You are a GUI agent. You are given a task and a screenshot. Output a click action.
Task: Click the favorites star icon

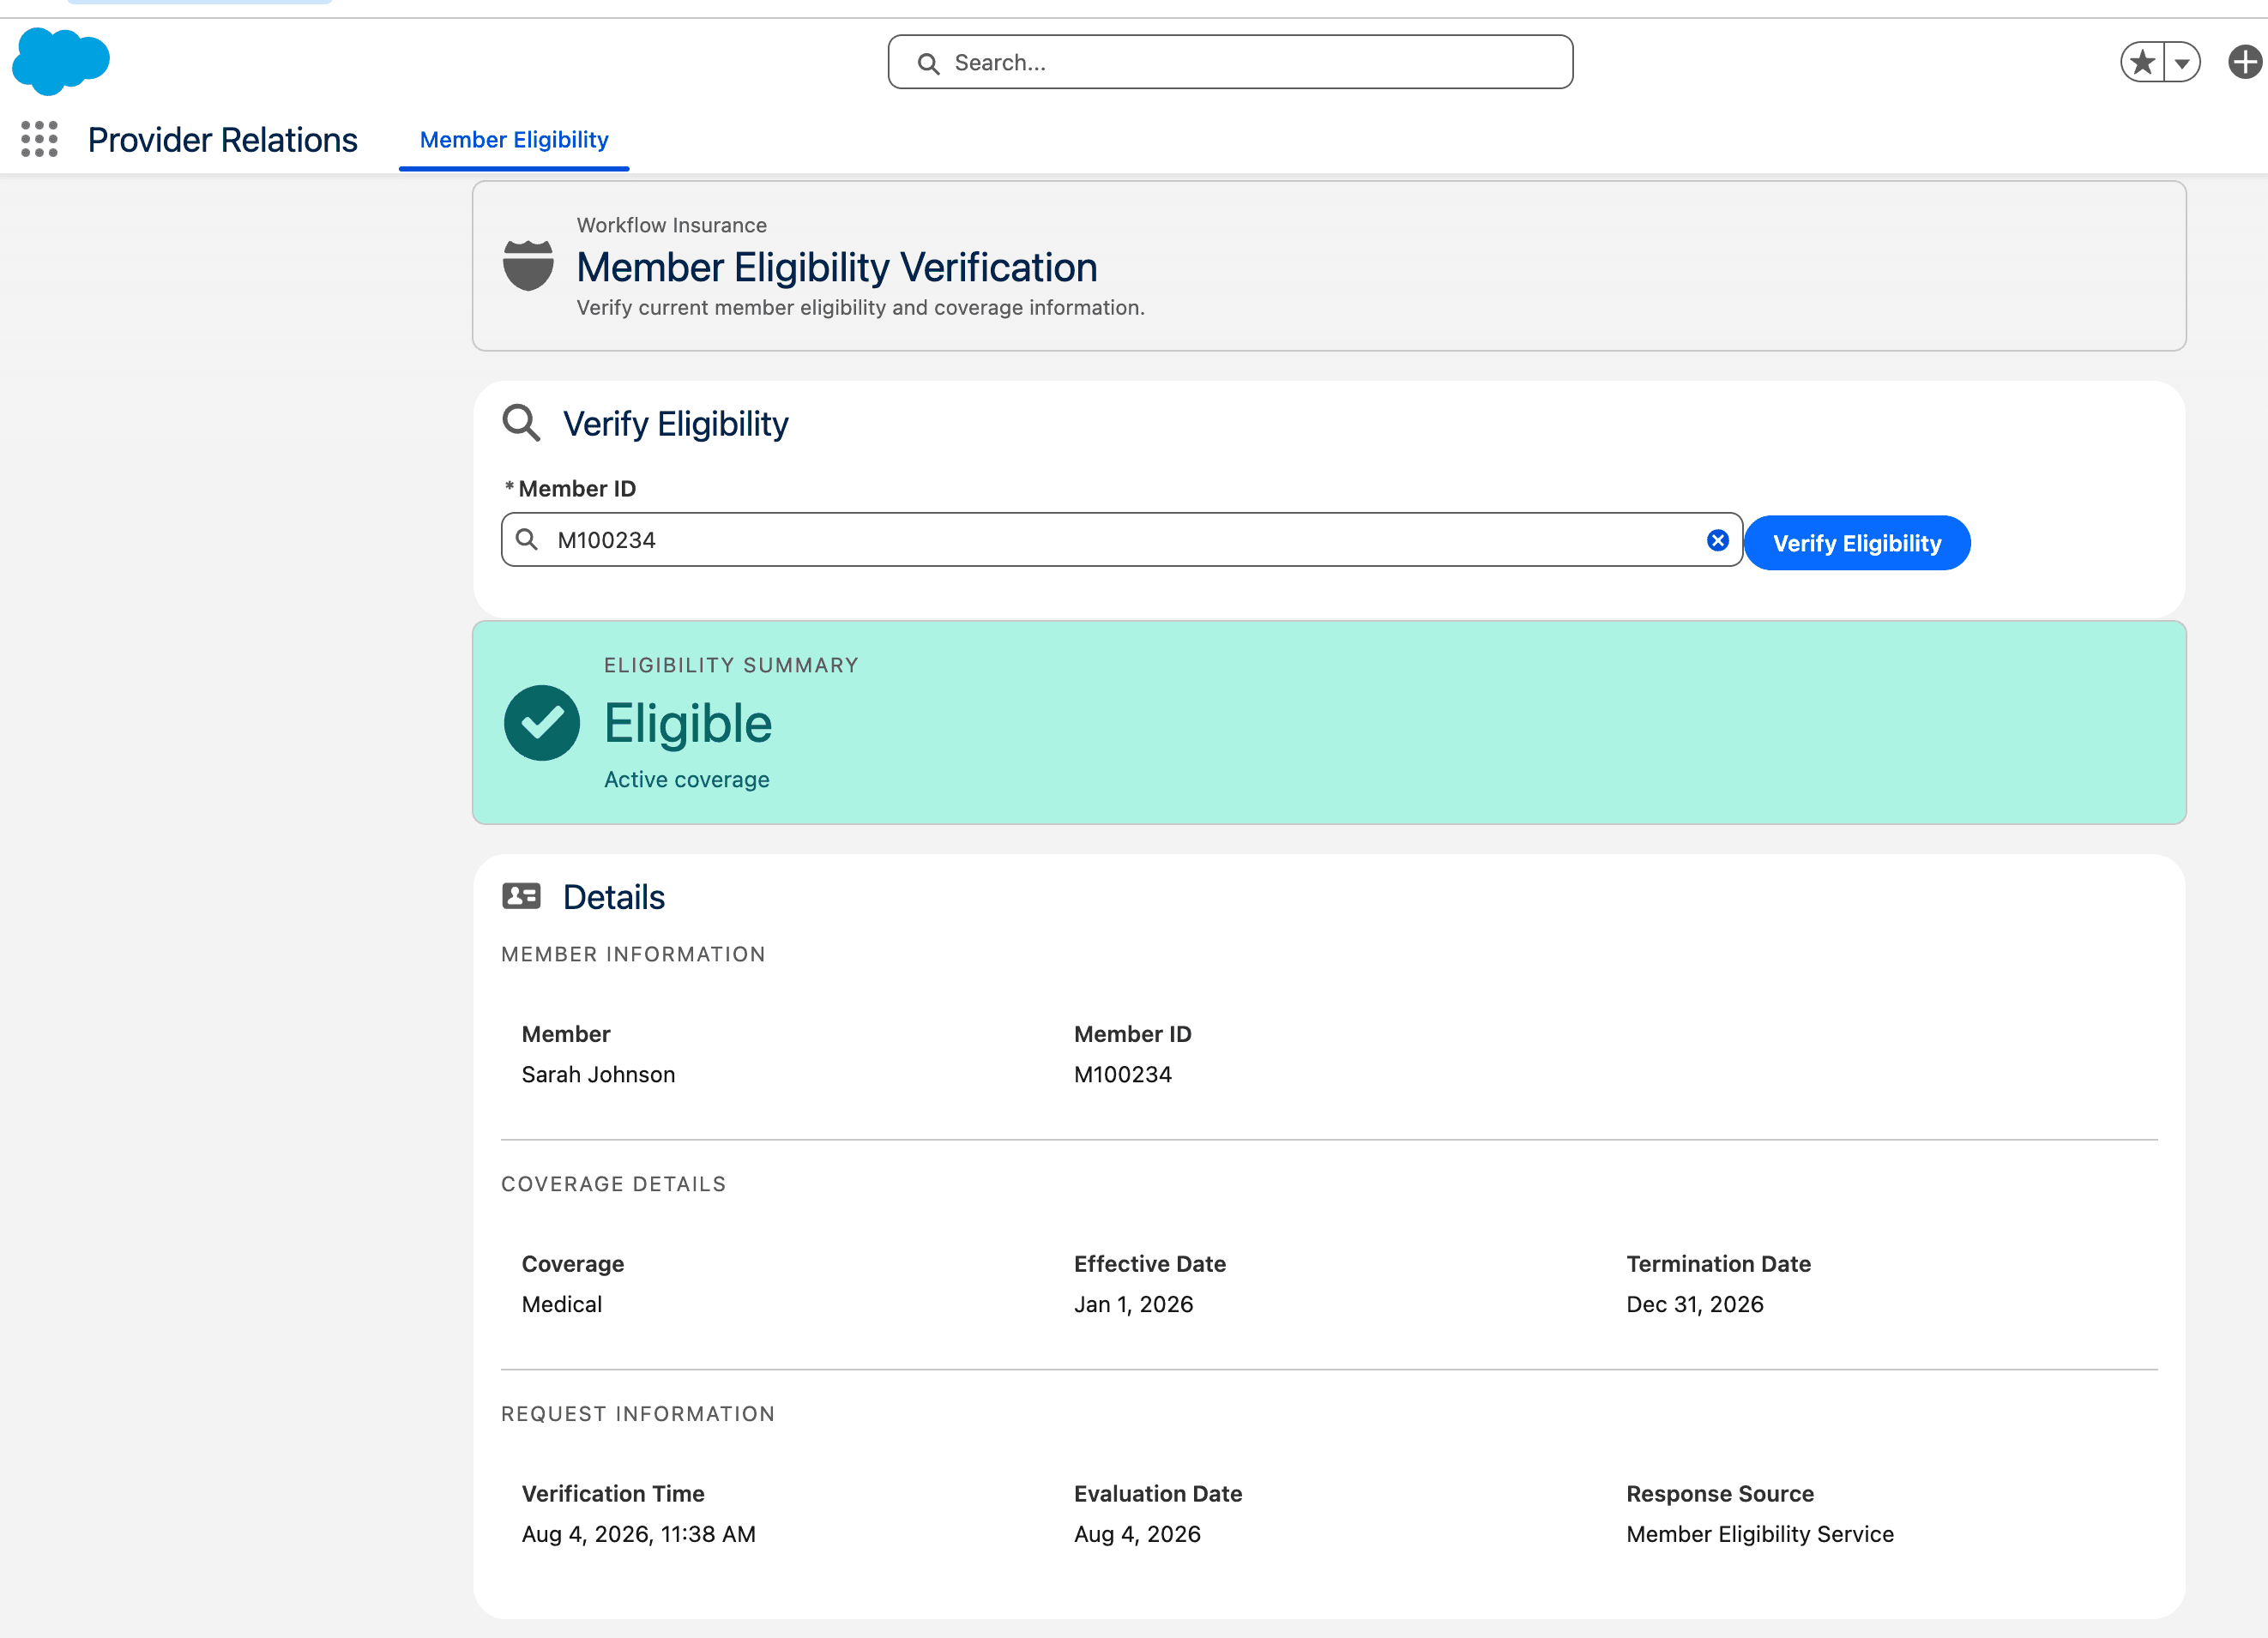(2142, 62)
